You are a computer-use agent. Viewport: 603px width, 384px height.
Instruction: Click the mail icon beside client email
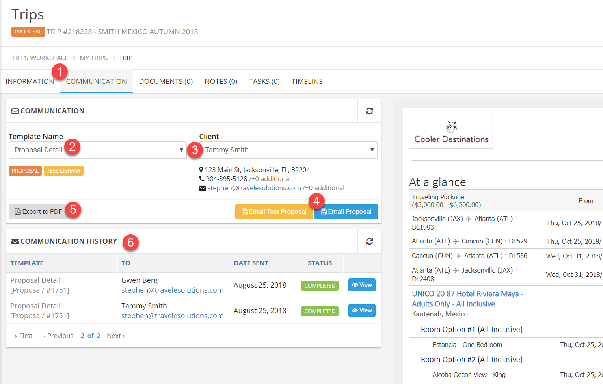203,188
